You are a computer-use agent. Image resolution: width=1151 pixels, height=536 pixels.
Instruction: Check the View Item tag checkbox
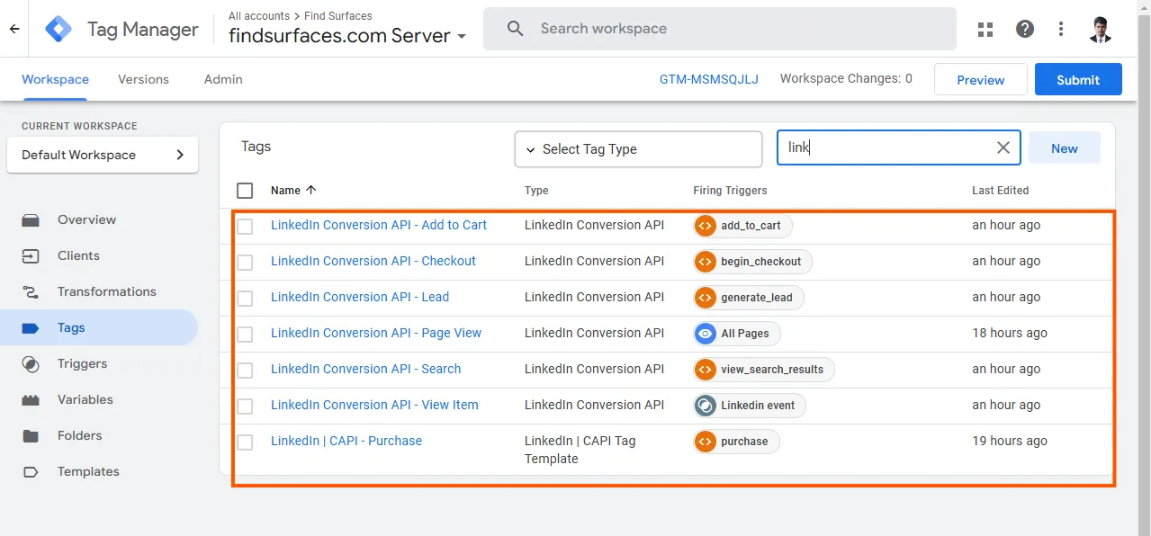point(245,406)
